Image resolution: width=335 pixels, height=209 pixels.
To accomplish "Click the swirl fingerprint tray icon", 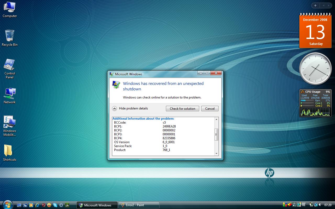I will [304, 205].
